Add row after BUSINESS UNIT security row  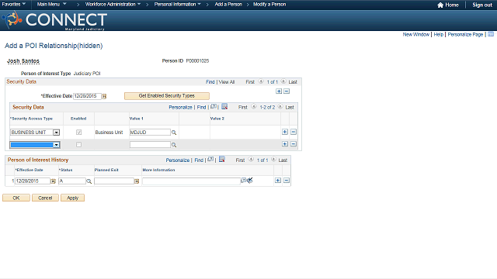[285, 132]
